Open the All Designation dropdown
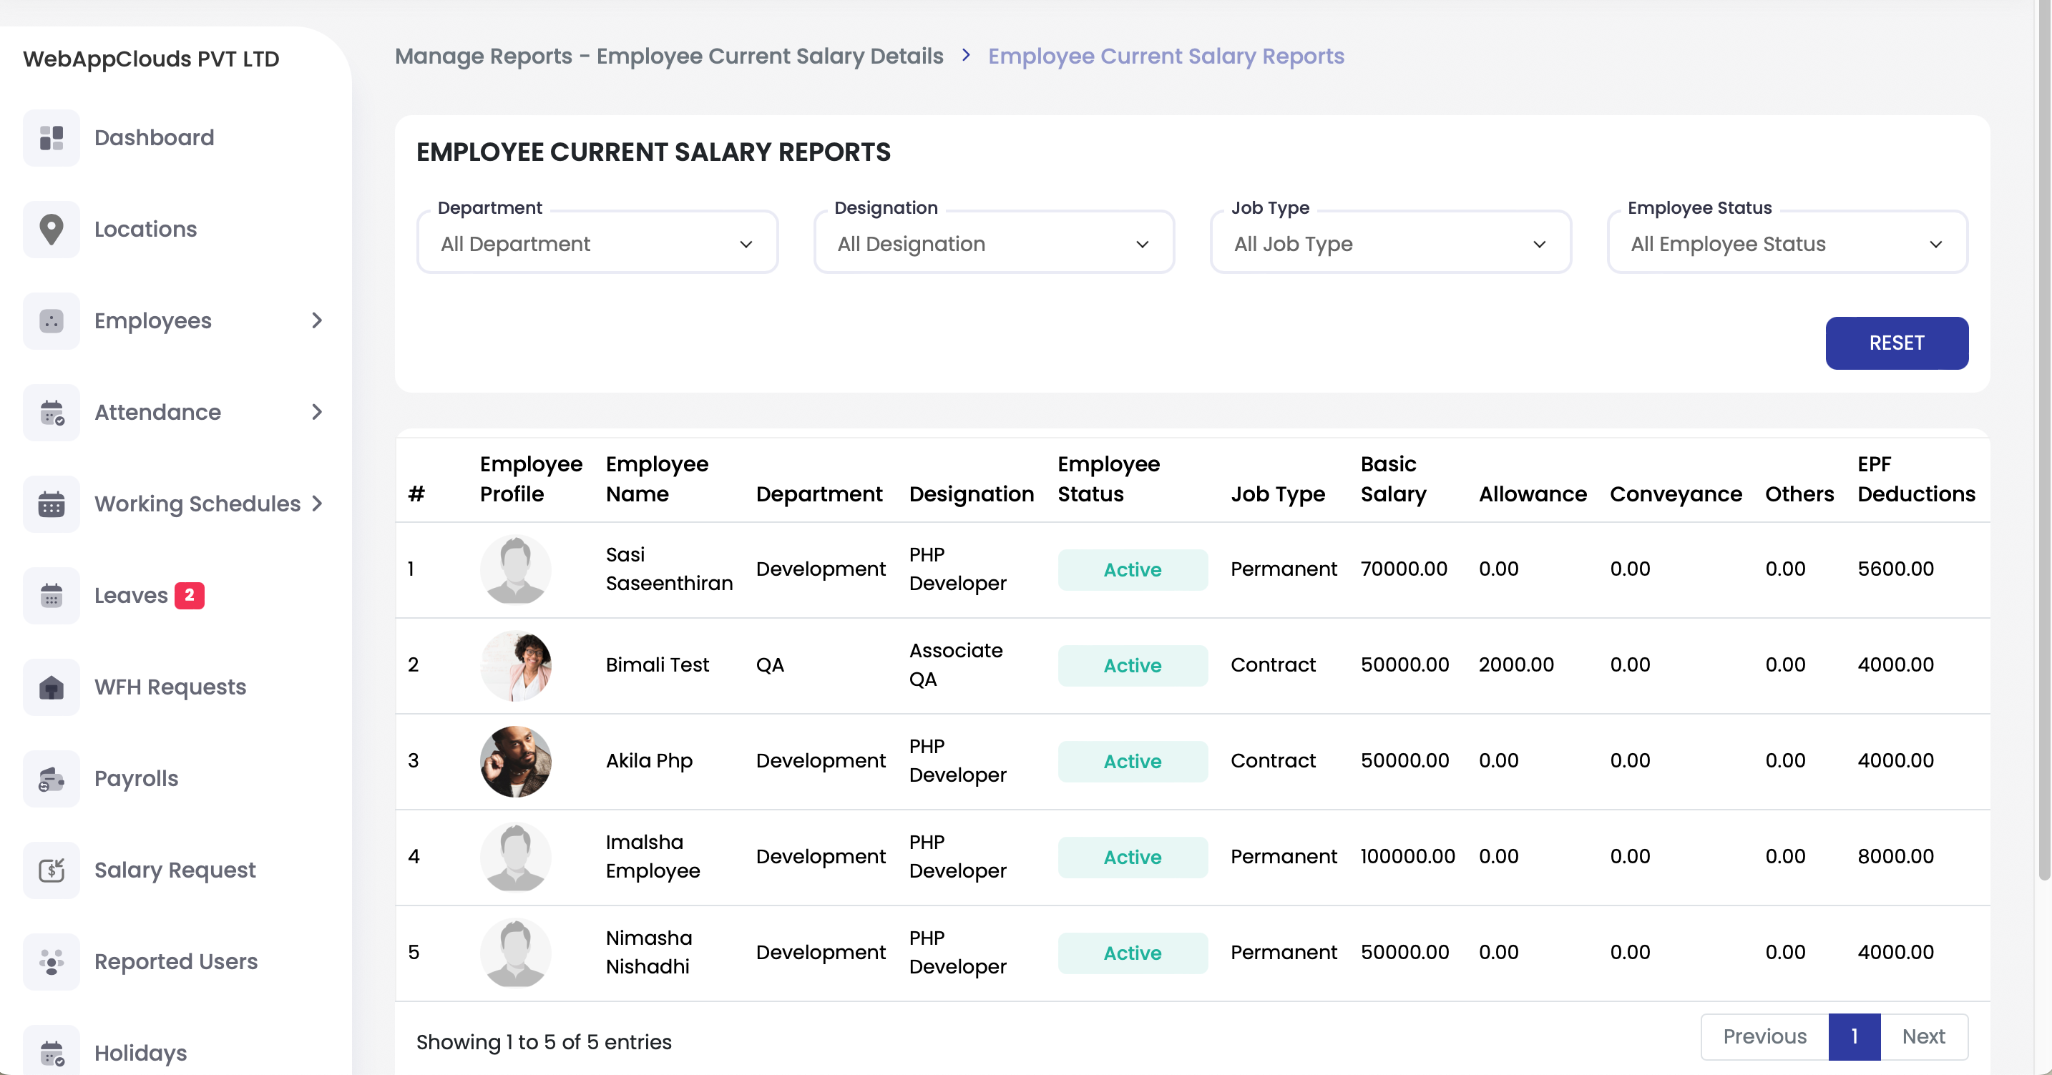2052x1075 pixels. pos(992,243)
